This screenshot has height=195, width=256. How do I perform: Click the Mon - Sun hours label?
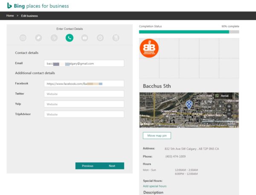coord(149,170)
